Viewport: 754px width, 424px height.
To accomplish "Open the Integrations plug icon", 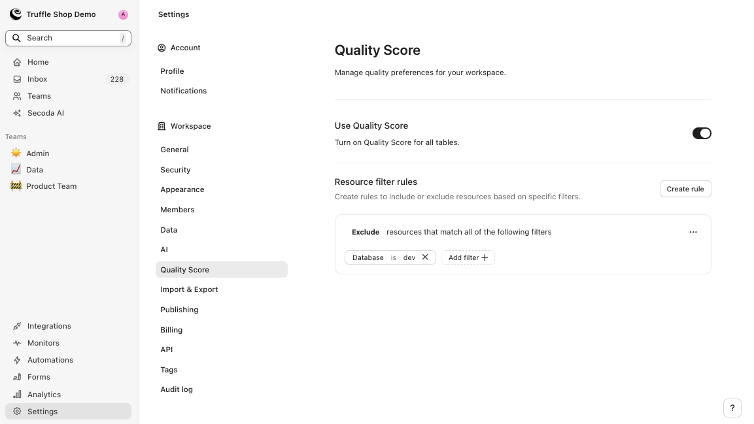I will [17, 326].
